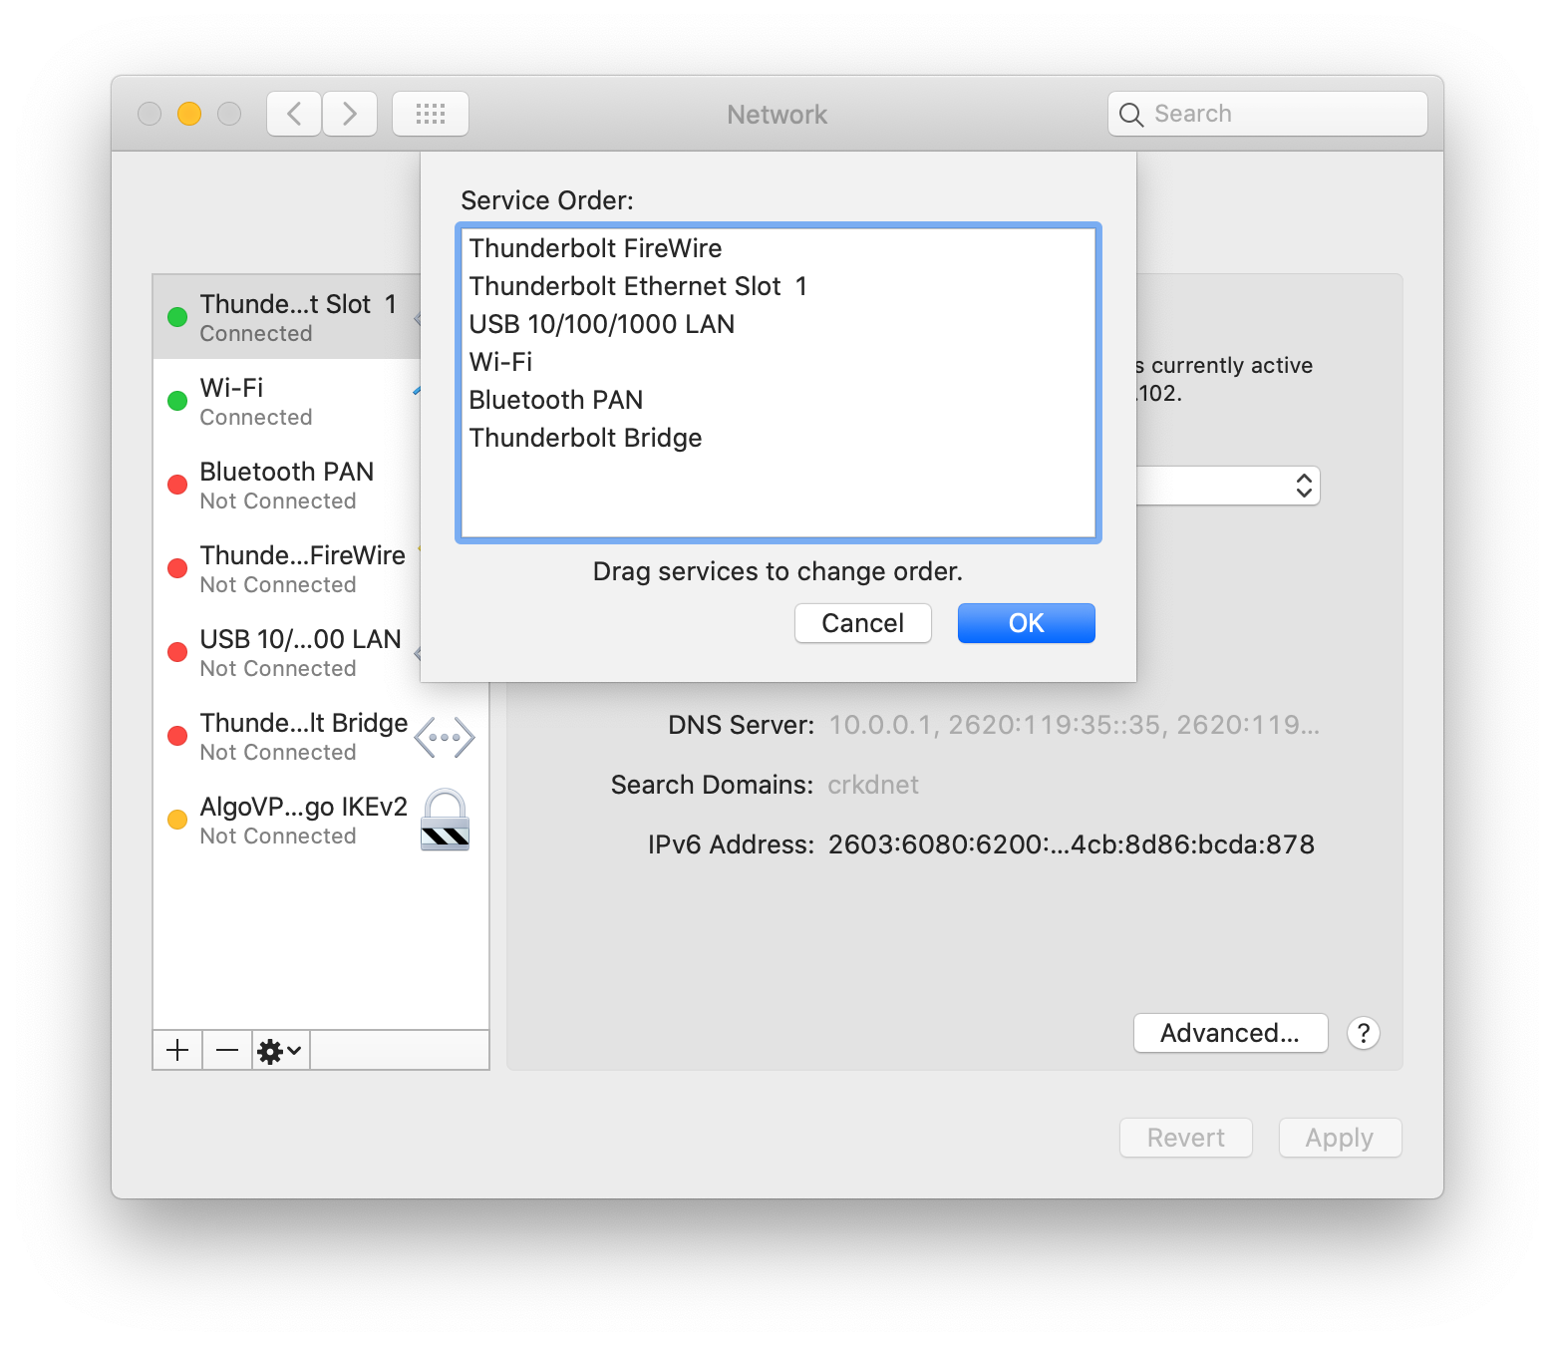Select Thunde...t Slot 1 service in sidebar
Screen dimensions: 1555x1346
pyautogui.click(x=287, y=317)
